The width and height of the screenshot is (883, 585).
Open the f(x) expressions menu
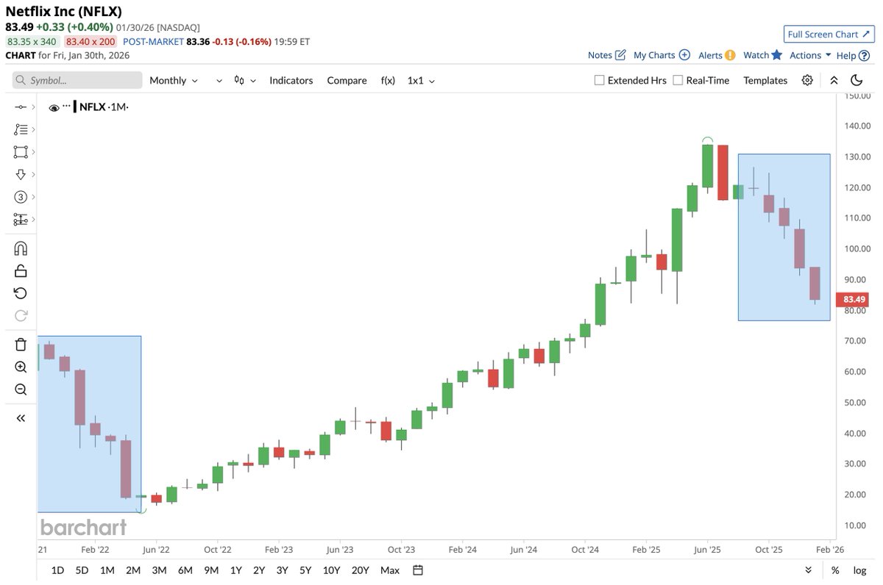click(x=388, y=80)
